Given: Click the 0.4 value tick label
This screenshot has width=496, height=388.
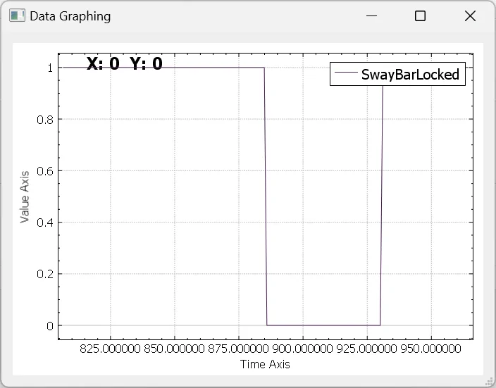Looking at the screenshot, I should 45,223.
